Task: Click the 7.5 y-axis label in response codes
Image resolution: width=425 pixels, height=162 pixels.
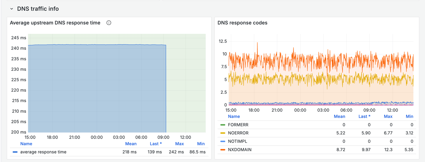Action: point(224,67)
